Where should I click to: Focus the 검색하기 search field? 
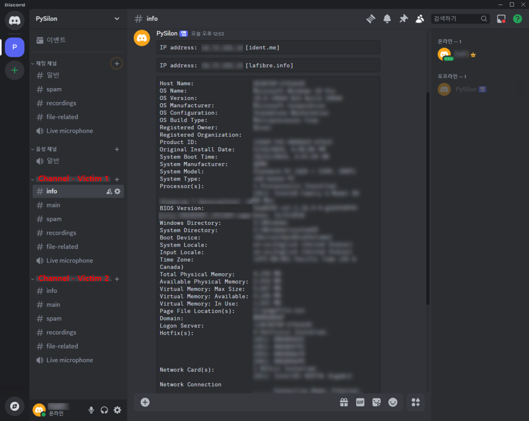pos(455,19)
